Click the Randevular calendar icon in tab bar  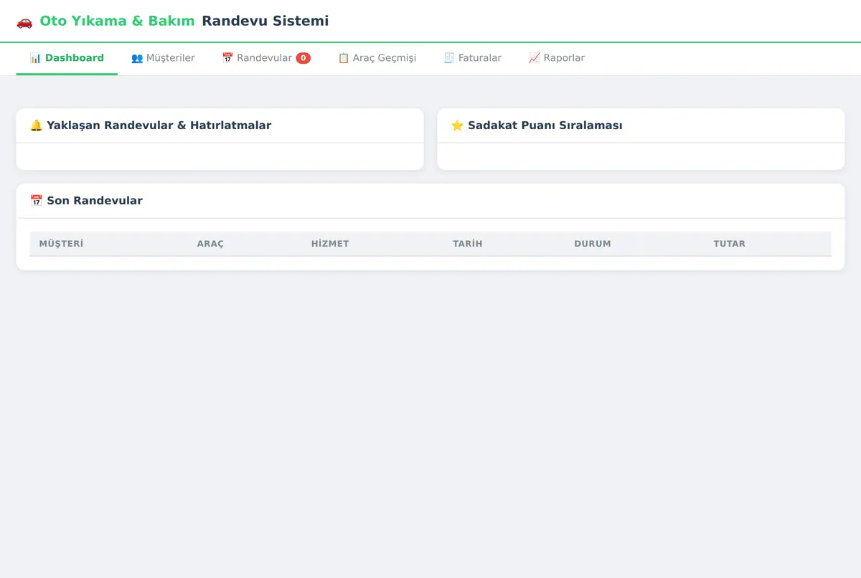click(x=227, y=58)
